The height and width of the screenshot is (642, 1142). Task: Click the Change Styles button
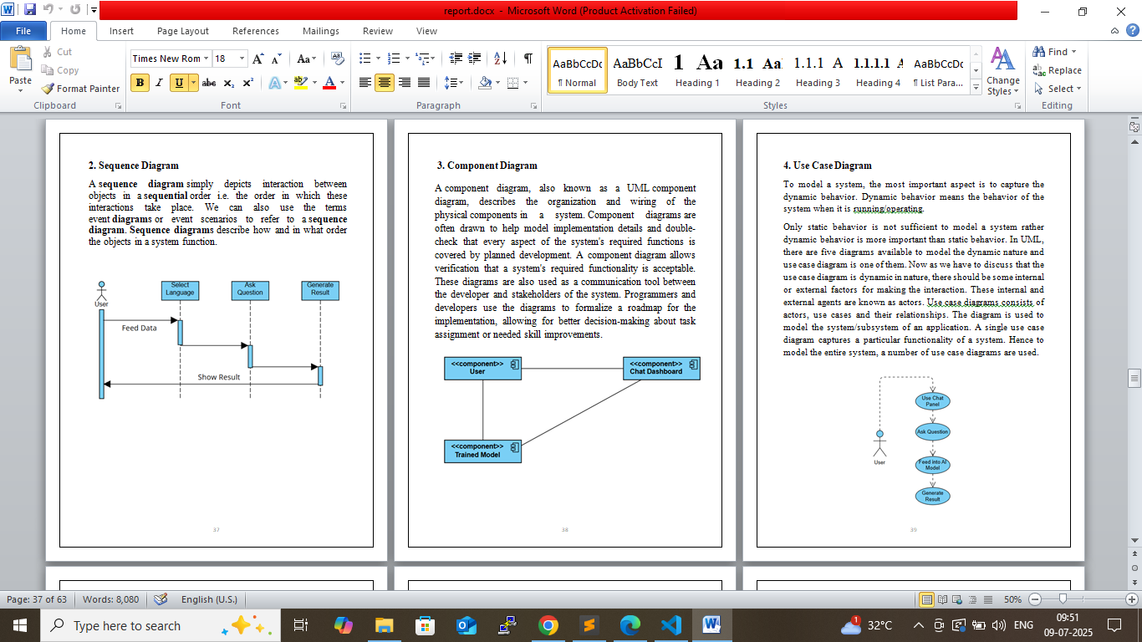tap(1002, 71)
